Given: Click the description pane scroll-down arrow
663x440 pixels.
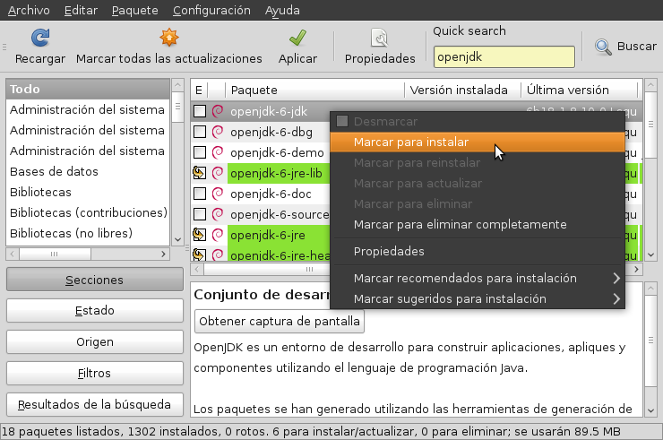Looking at the screenshot, I should 651,410.
